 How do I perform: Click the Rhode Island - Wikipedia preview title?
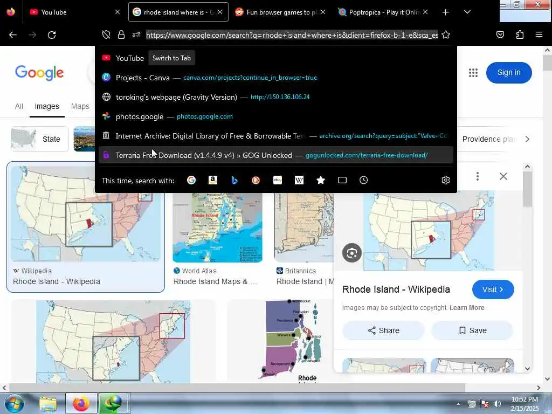pos(396,289)
